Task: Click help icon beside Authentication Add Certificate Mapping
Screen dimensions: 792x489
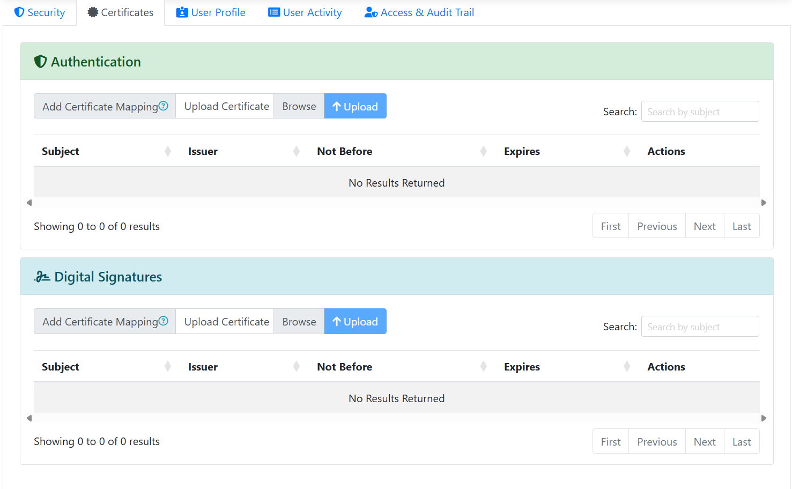Action: coord(164,106)
